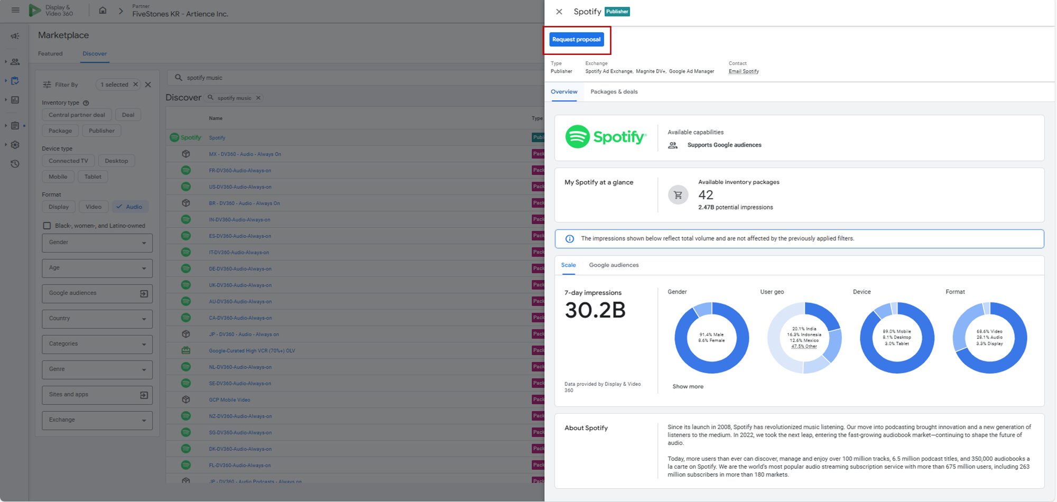The height and width of the screenshot is (502, 1057).
Task: Open the history clock sidebar icon
Action: pyautogui.click(x=15, y=164)
